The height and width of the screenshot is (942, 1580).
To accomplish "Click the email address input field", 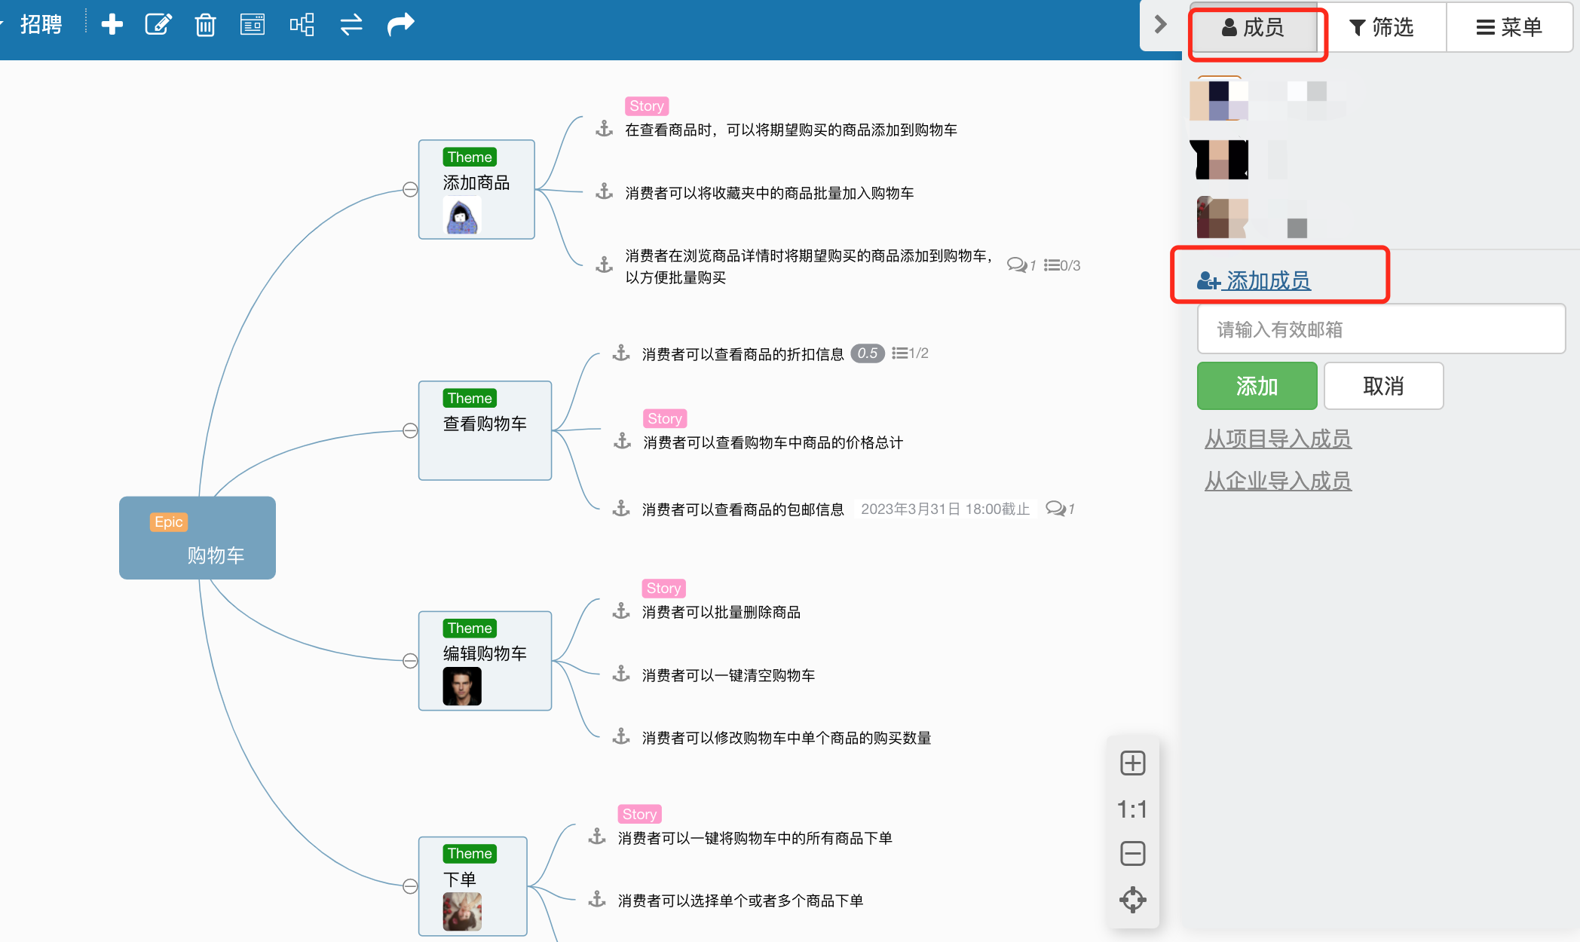I will click(x=1381, y=329).
